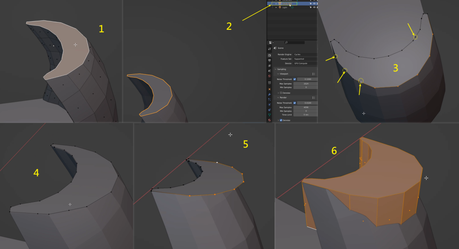
Task: Open the editor type dropdown in properties header
Action: pyautogui.click(x=271, y=42)
